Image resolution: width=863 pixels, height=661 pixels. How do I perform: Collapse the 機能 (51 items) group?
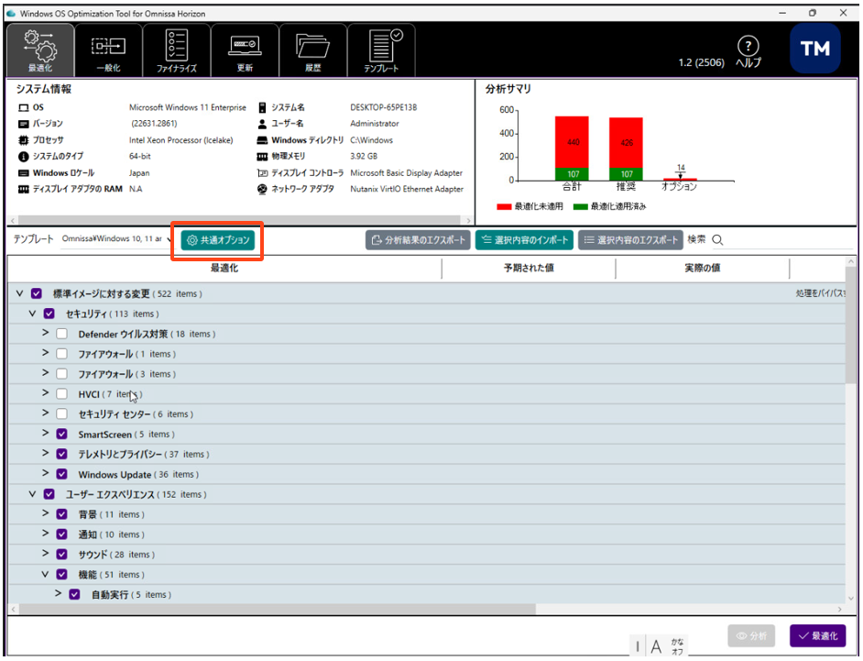tap(46, 575)
